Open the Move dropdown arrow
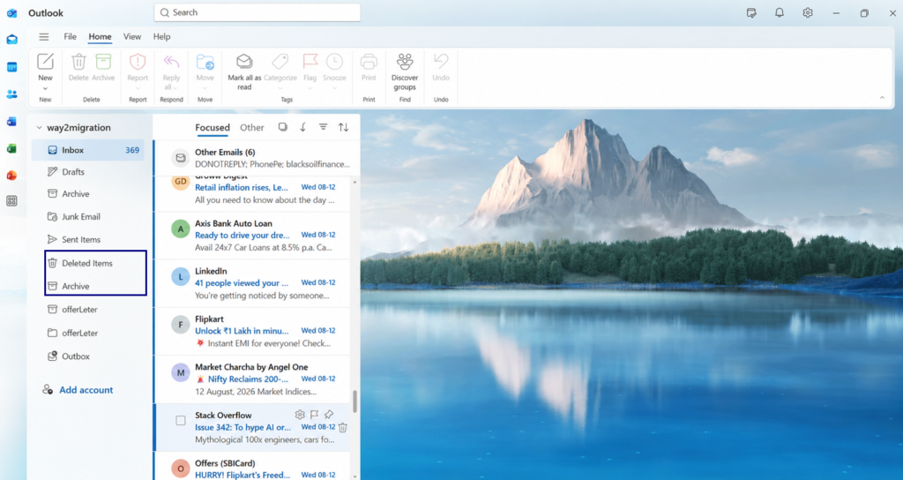 [x=205, y=88]
